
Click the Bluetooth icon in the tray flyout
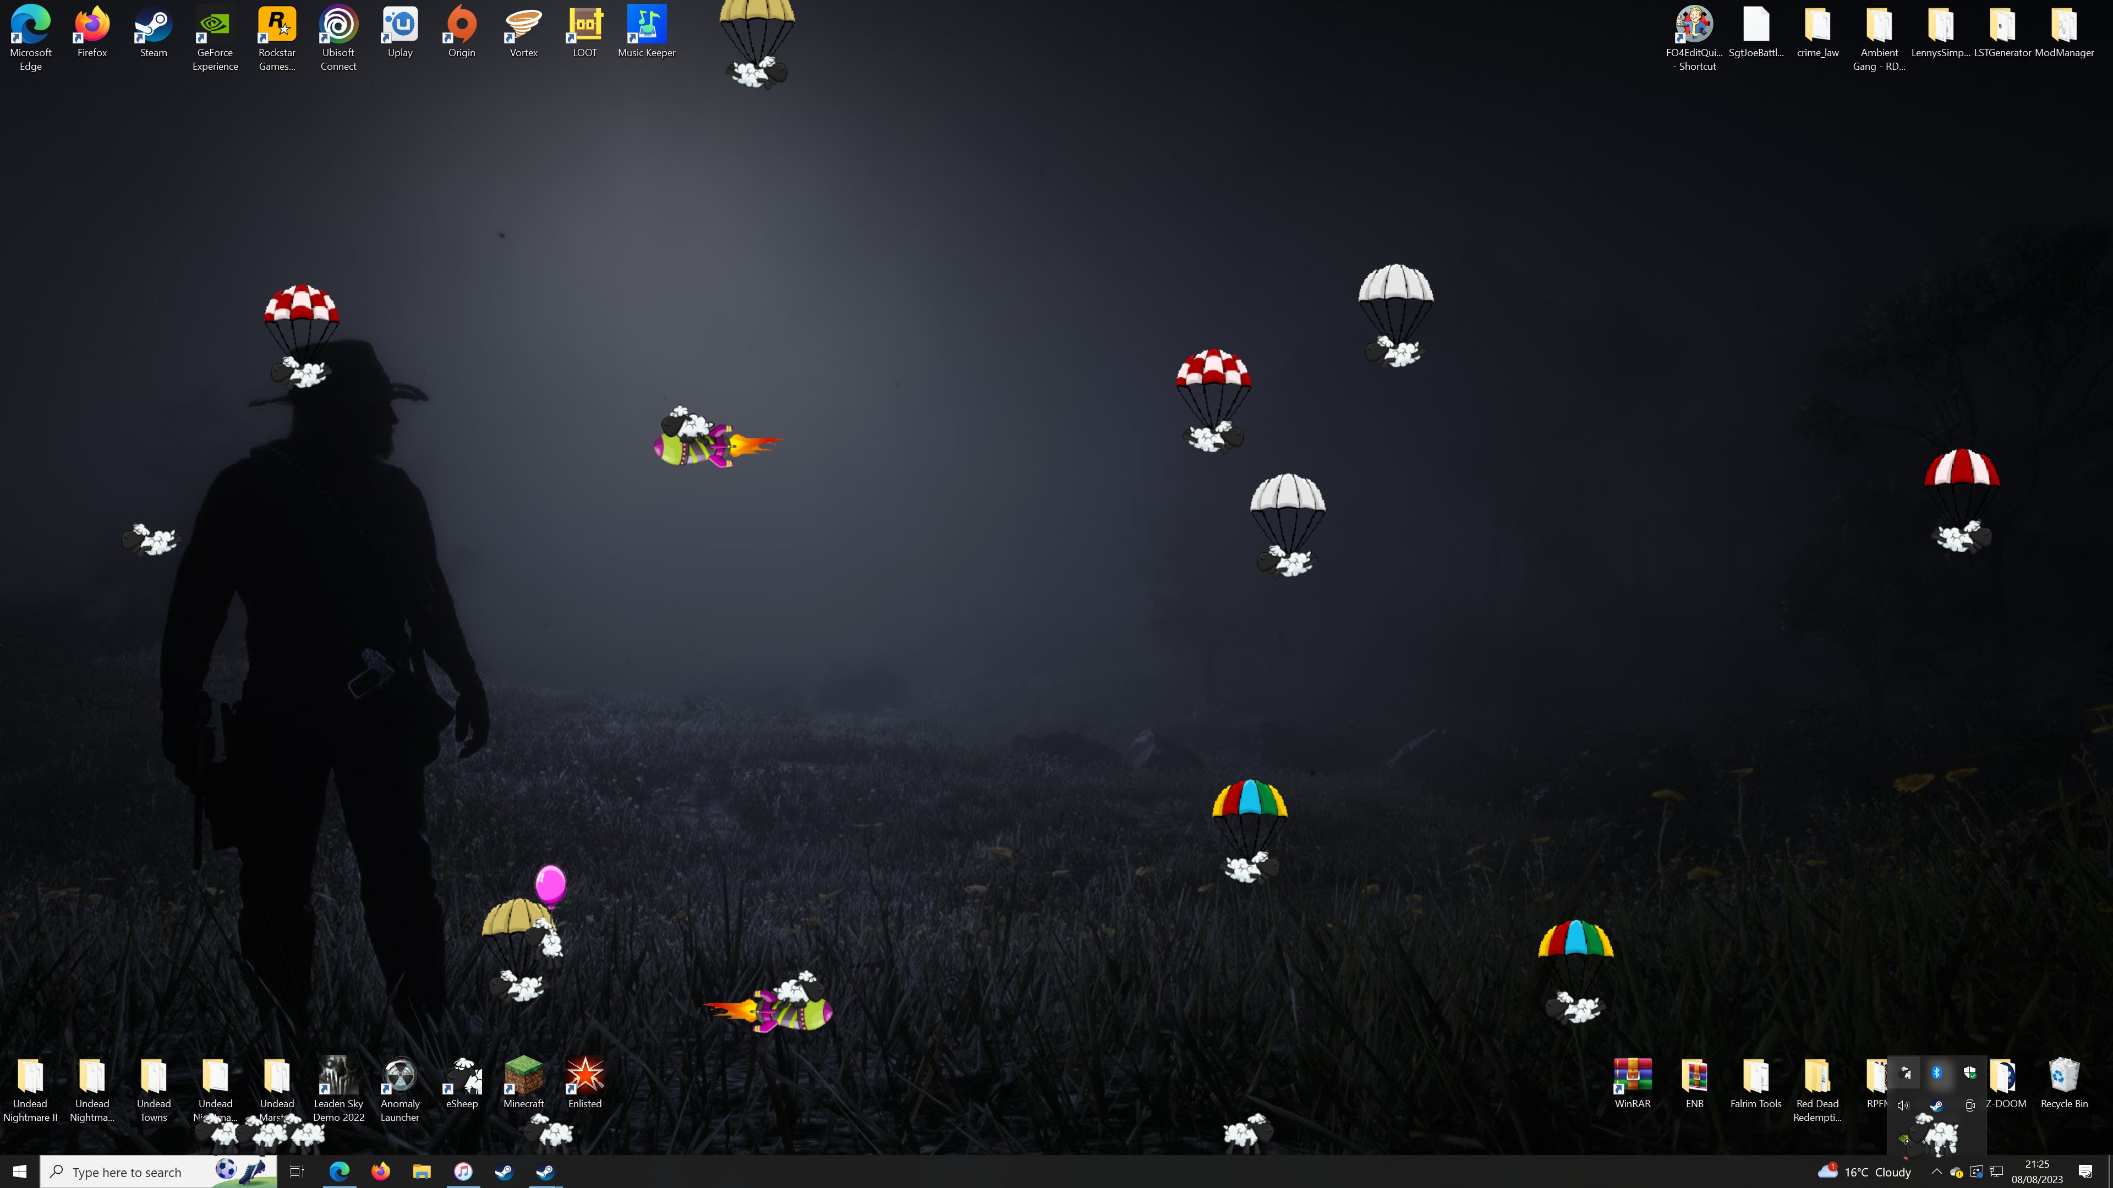[1937, 1072]
